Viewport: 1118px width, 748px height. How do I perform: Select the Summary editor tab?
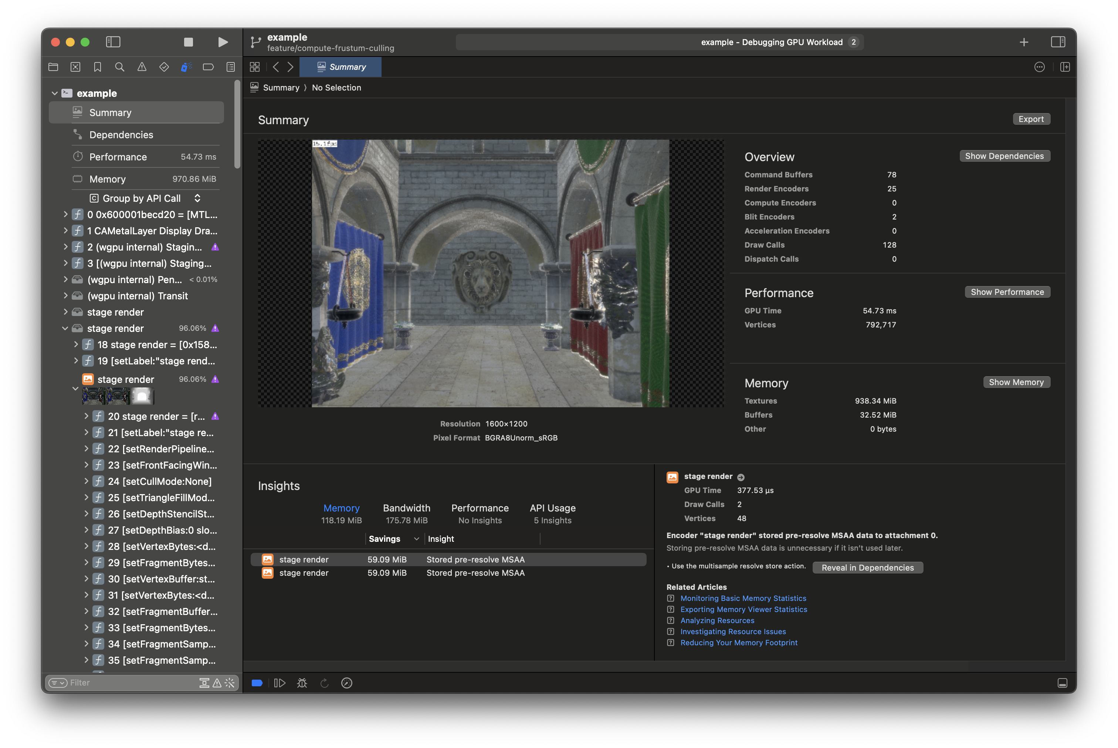pos(340,67)
